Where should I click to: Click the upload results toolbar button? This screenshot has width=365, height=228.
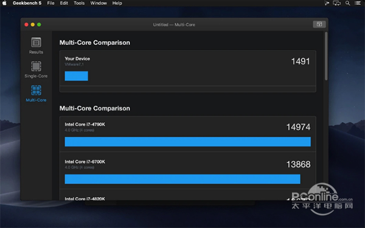pyautogui.click(x=319, y=24)
